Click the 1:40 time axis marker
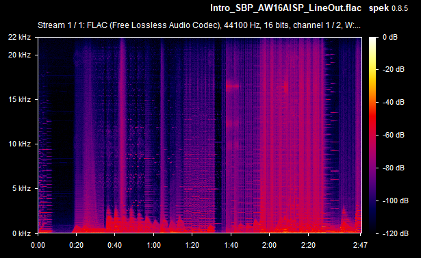The image size is (421, 258). pos(231,246)
